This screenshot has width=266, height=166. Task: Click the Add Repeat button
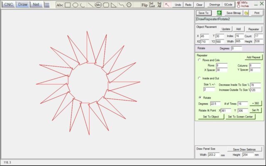(254, 57)
